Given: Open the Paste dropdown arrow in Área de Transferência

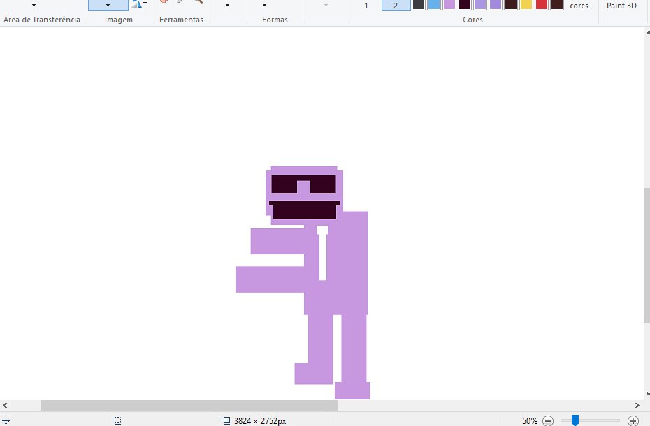Looking at the screenshot, I should [34, 5].
